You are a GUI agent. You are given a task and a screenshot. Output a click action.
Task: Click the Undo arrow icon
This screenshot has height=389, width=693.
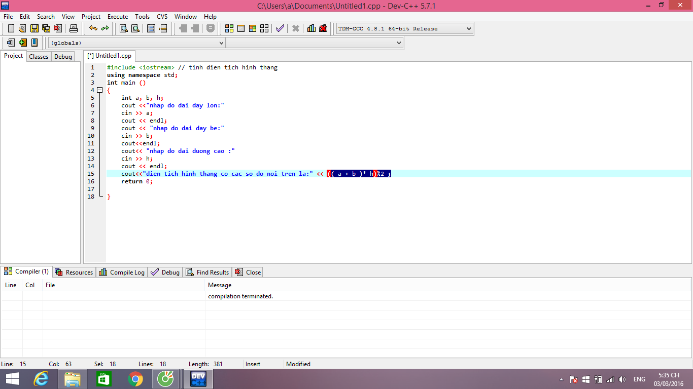click(x=93, y=28)
